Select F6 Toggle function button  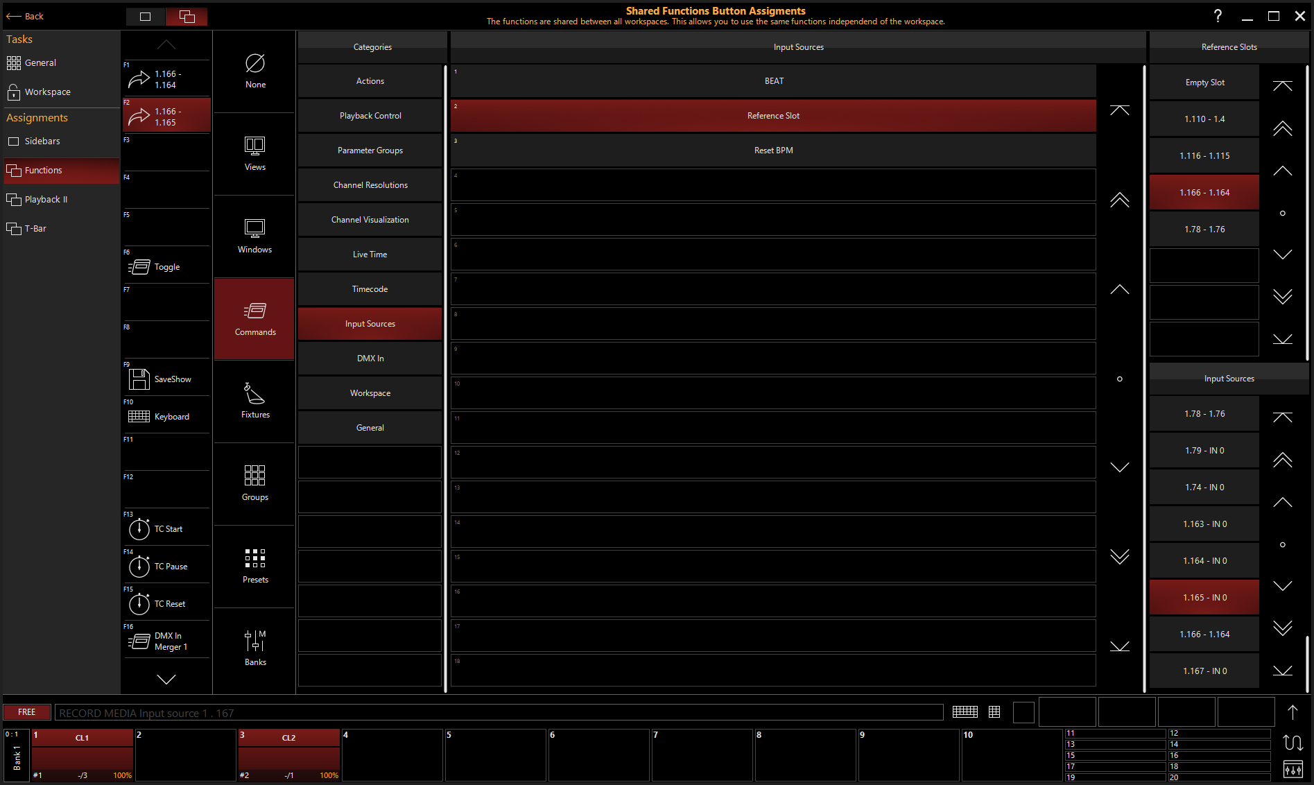[166, 266]
